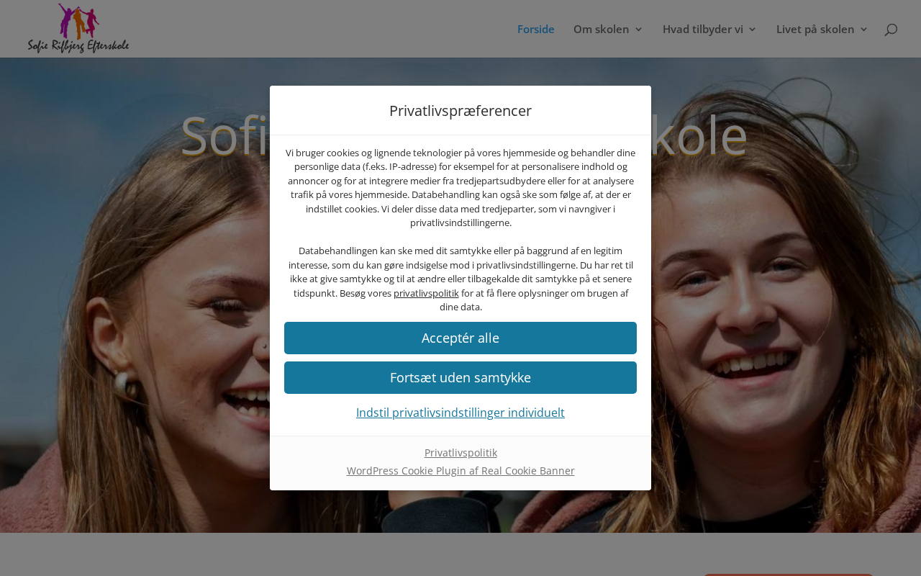Open Indstil privatlivsindstillinger individuelt link
This screenshot has width=921, height=576.
coord(460,413)
